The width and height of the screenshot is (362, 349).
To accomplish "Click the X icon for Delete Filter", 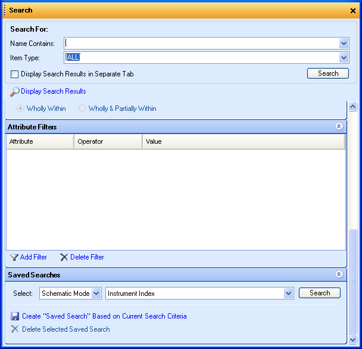I will pos(64,257).
